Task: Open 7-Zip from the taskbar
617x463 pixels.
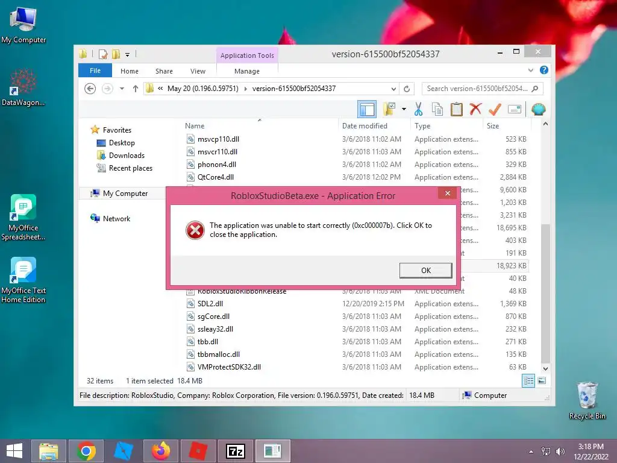Action: tap(236, 451)
